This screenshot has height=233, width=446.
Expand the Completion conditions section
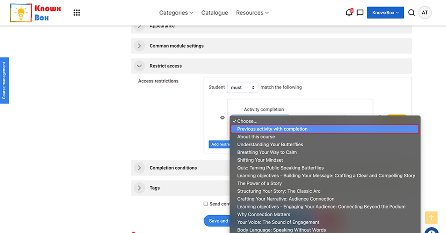coord(180,168)
